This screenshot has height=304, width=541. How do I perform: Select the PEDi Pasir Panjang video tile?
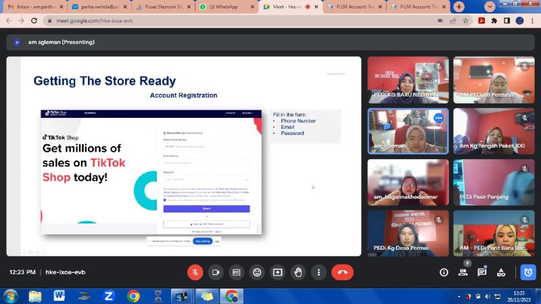click(x=494, y=182)
